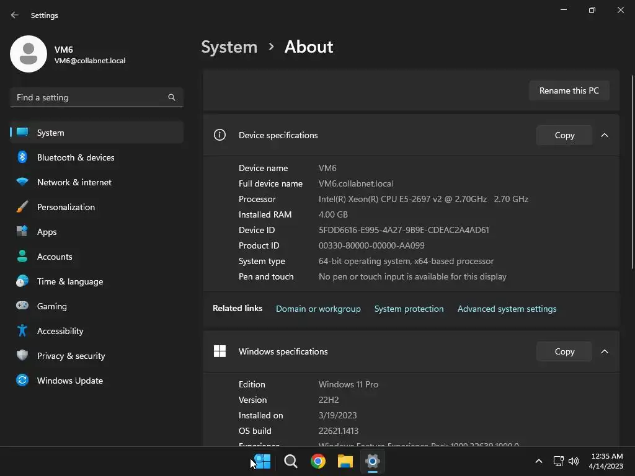The width and height of the screenshot is (635, 476).
Task: Click the Accessibility figure icon
Action: [22, 331]
